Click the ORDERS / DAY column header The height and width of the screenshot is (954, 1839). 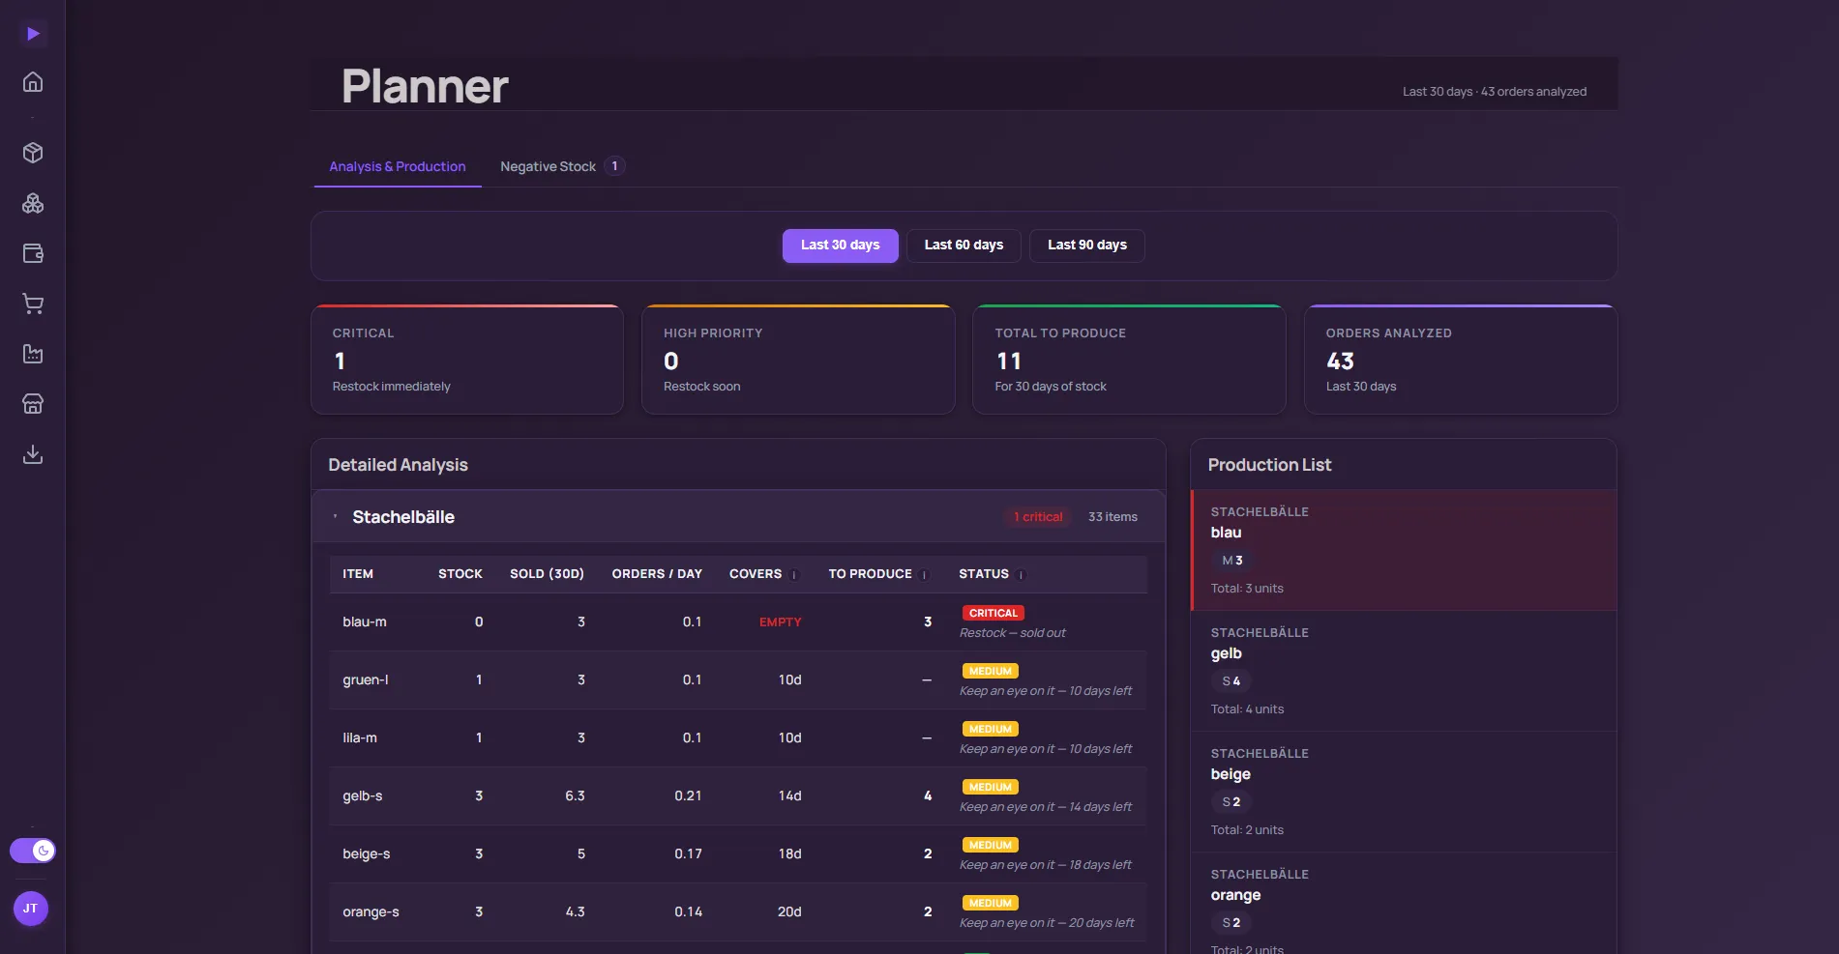657,574
